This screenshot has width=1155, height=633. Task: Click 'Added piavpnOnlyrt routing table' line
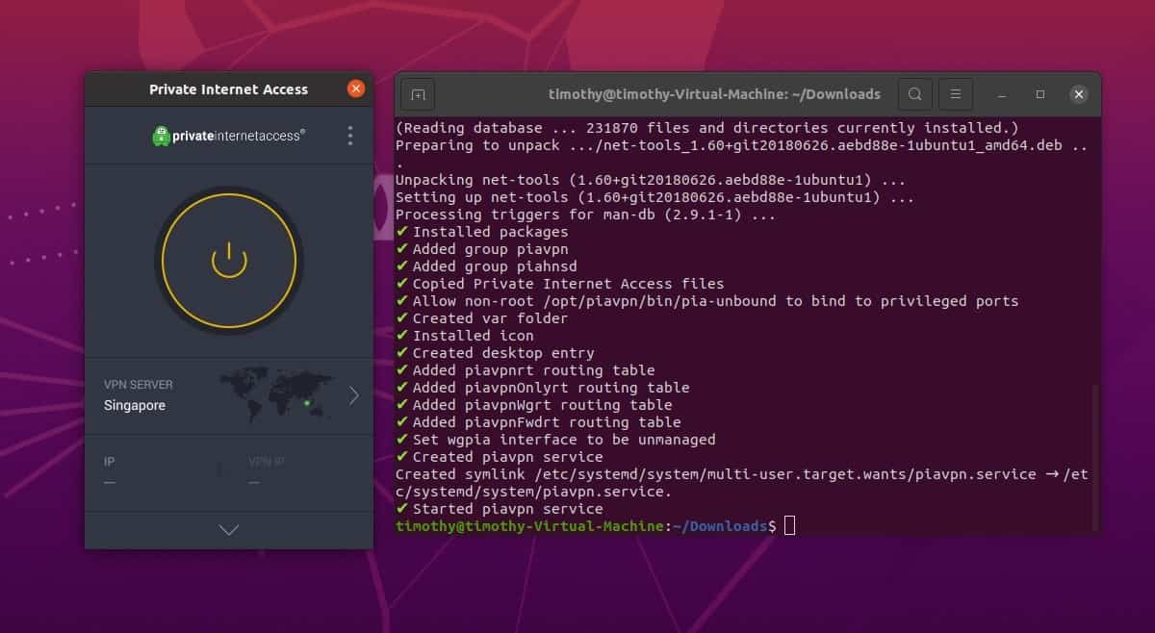click(543, 387)
